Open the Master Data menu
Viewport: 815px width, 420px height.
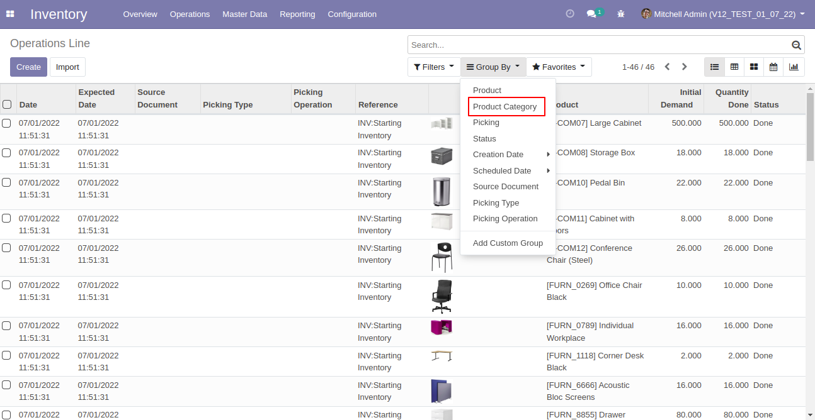click(244, 14)
